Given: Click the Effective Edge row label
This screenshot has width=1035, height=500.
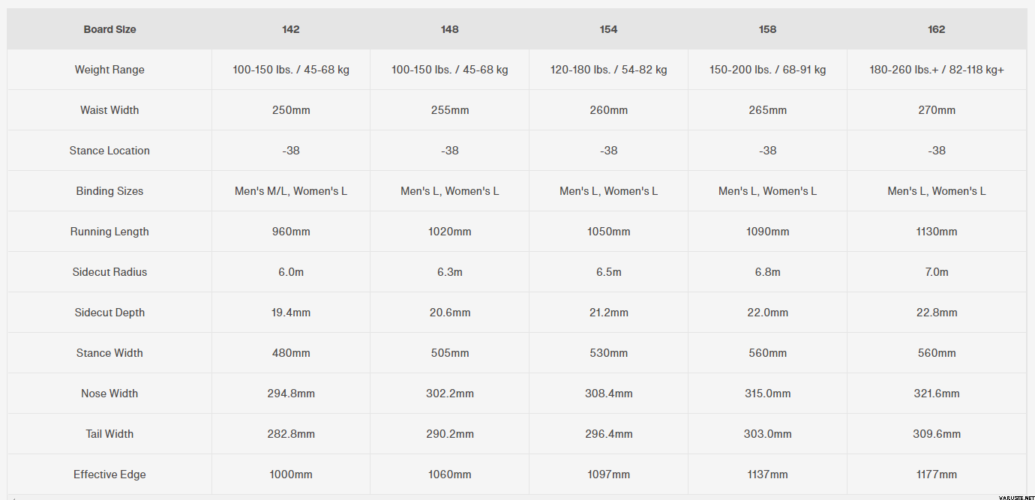Looking at the screenshot, I should (109, 475).
